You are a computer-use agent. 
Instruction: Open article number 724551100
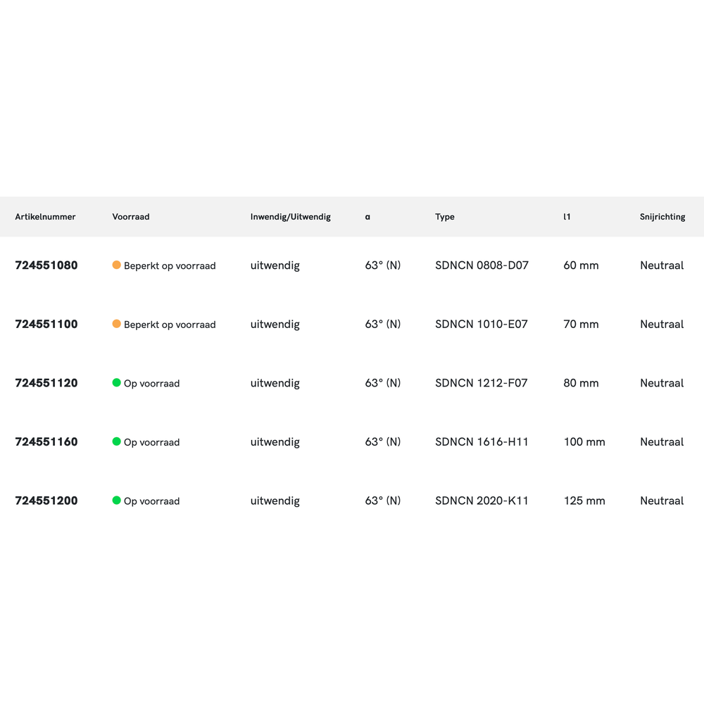(x=46, y=325)
